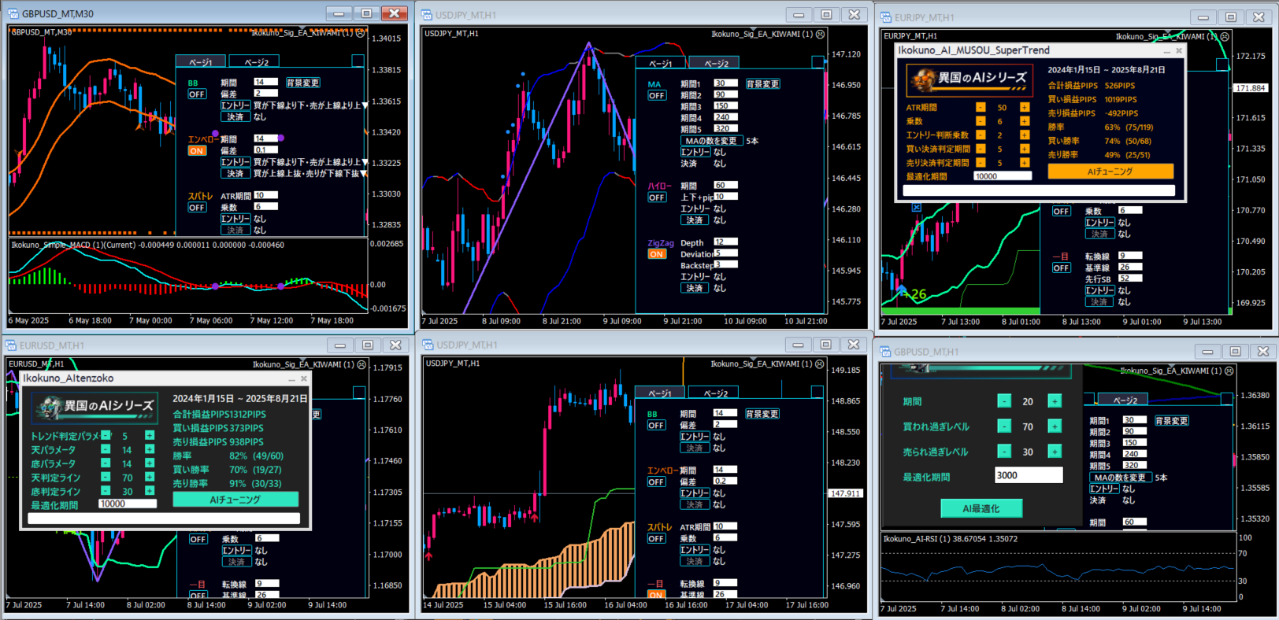The image size is (1279, 620).
Task: Open BB エントリー condition dropdown in GBPUSD M30
Action: pyautogui.click(x=365, y=105)
